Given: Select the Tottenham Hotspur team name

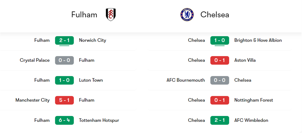Looking at the screenshot, I should point(99,120).
